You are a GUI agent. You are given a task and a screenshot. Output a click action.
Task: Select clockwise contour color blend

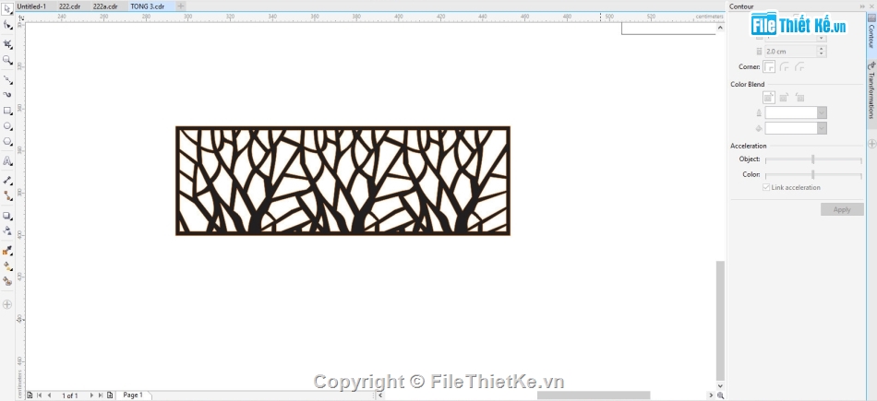784,97
